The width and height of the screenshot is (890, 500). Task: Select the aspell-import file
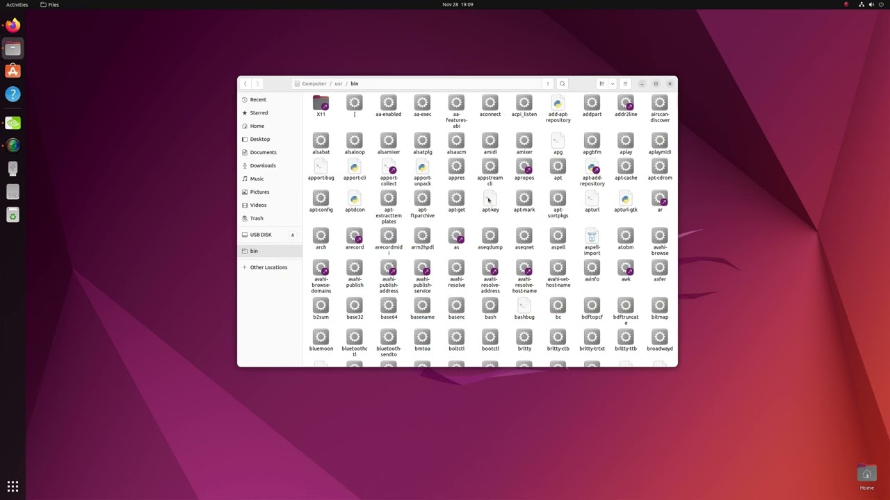point(592,242)
